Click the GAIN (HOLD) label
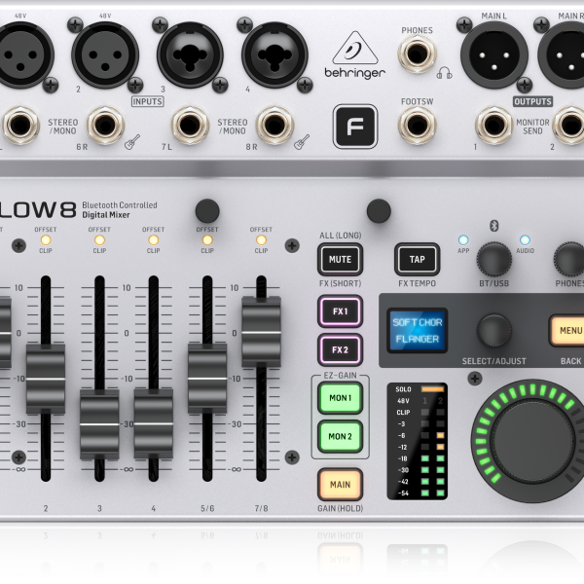 340,508
